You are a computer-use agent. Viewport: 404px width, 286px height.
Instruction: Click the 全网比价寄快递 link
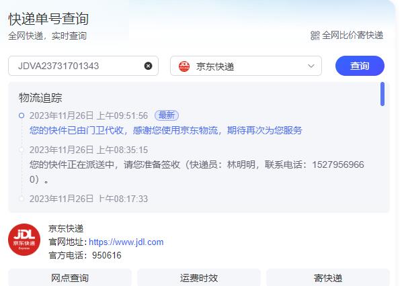(352, 36)
